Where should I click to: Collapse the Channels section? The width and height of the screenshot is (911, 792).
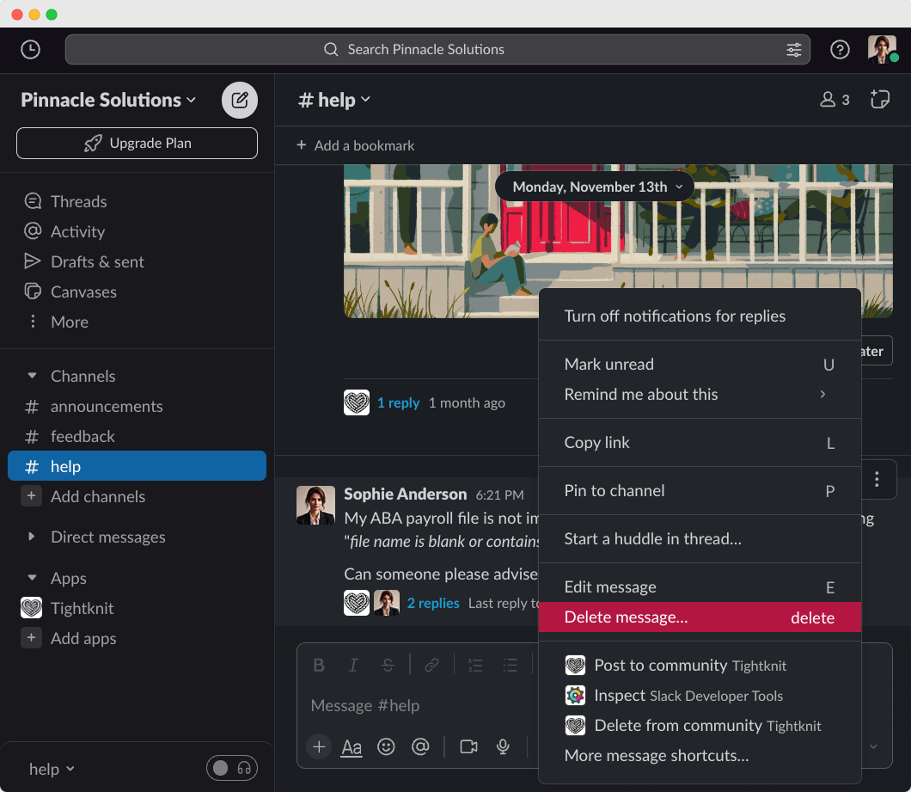32,376
